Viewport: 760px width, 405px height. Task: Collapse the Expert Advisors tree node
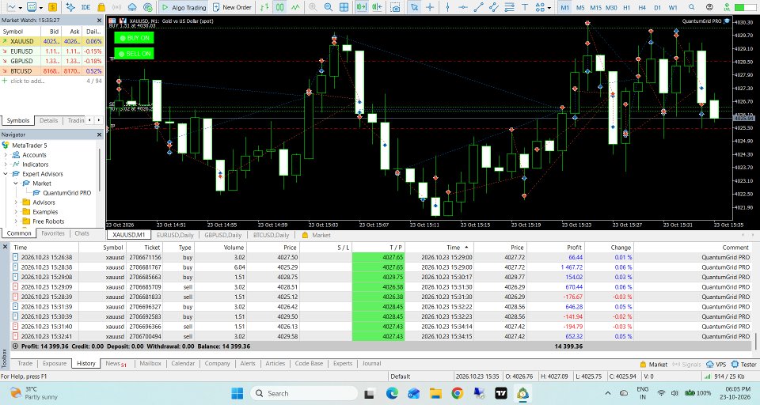(x=6, y=174)
